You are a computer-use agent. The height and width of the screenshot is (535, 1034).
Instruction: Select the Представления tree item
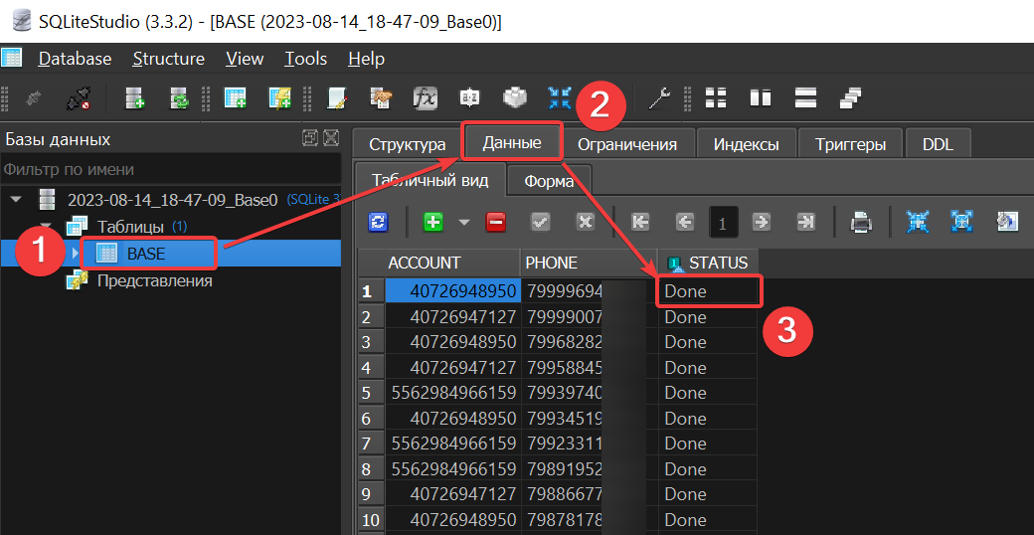pyautogui.click(x=154, y=280)
